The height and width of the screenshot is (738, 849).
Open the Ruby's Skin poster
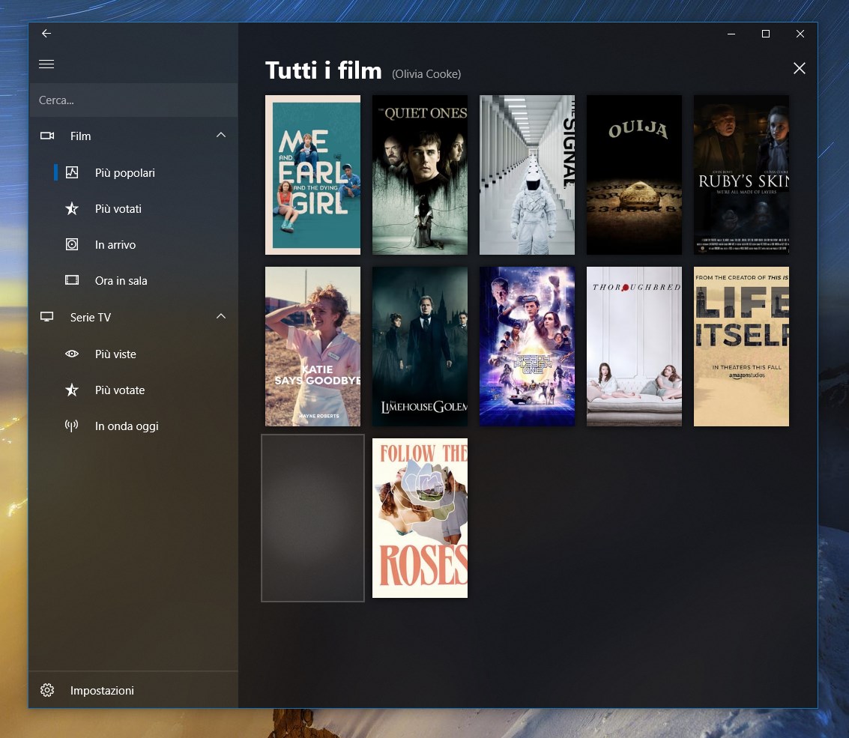741,175
